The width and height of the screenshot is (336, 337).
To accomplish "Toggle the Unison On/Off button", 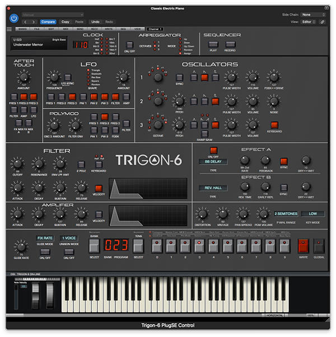I will pos(69,251).
